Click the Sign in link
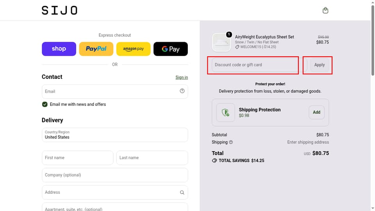 click(x=182, y=77)
